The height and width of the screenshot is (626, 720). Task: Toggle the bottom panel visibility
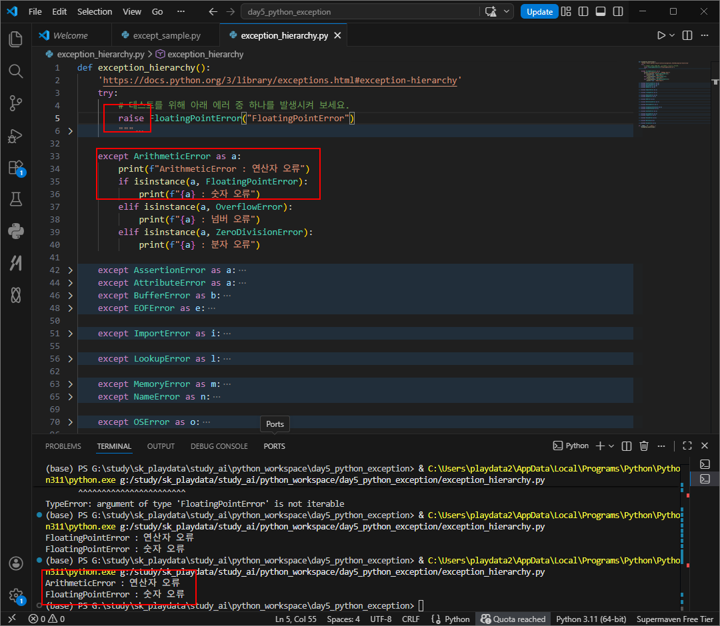point(601,12)
